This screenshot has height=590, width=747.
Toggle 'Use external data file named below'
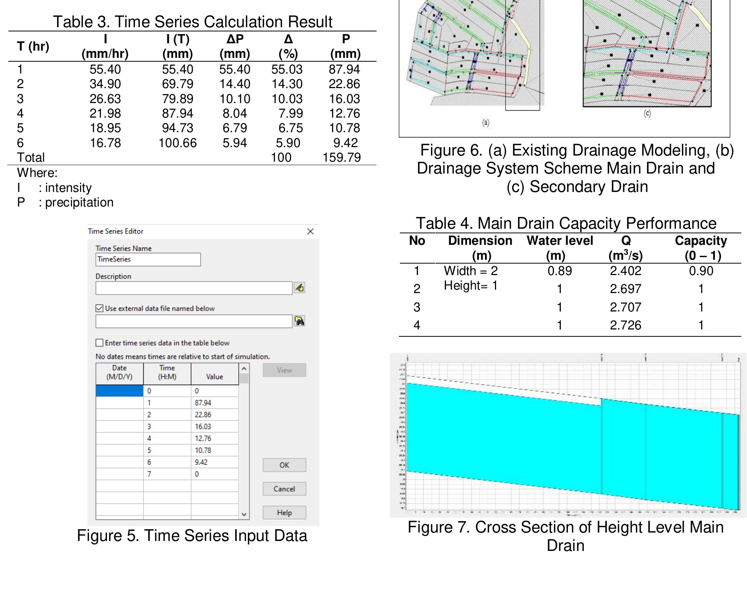100,308
